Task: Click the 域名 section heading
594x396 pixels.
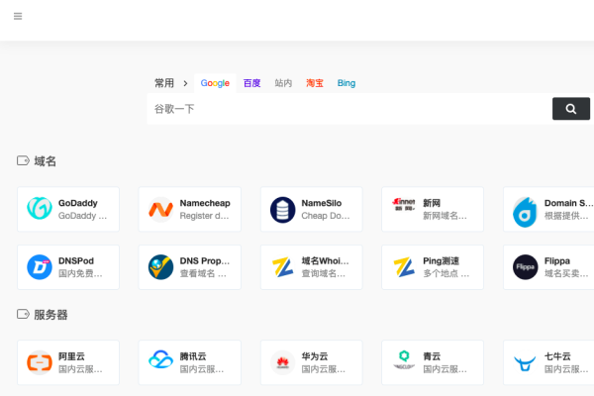Action: 46,161
